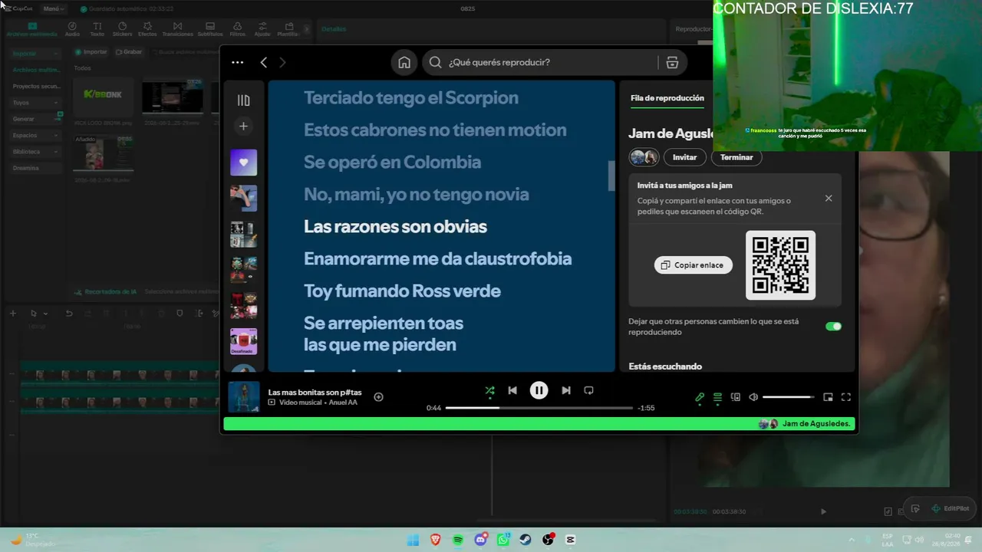Image resolution: width=982 pixels, height=552 pixels.
Task: Enter Spotify full screen mode
Action: coord(846,397)
